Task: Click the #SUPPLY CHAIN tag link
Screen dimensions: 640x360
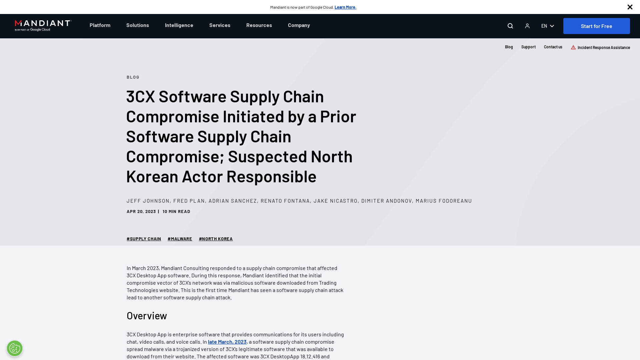Action: pos(143,238)
